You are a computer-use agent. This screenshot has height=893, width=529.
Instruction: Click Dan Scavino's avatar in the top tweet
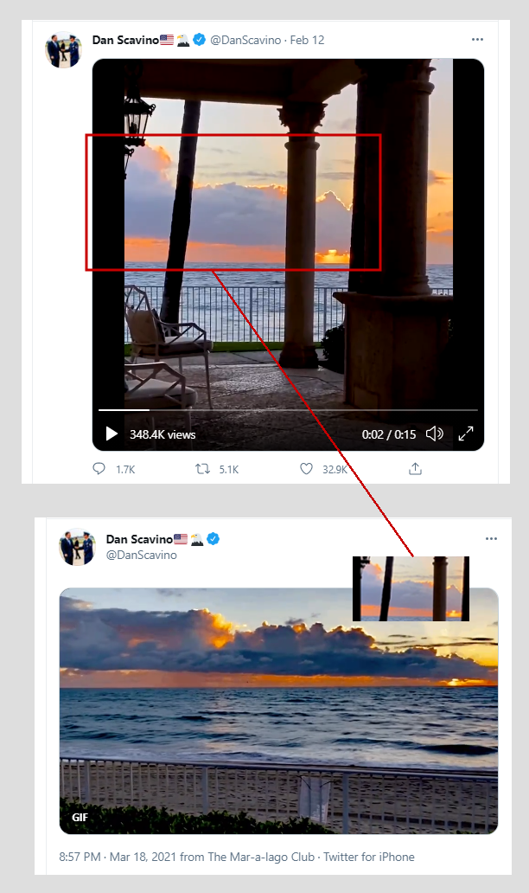click(63, 49)
